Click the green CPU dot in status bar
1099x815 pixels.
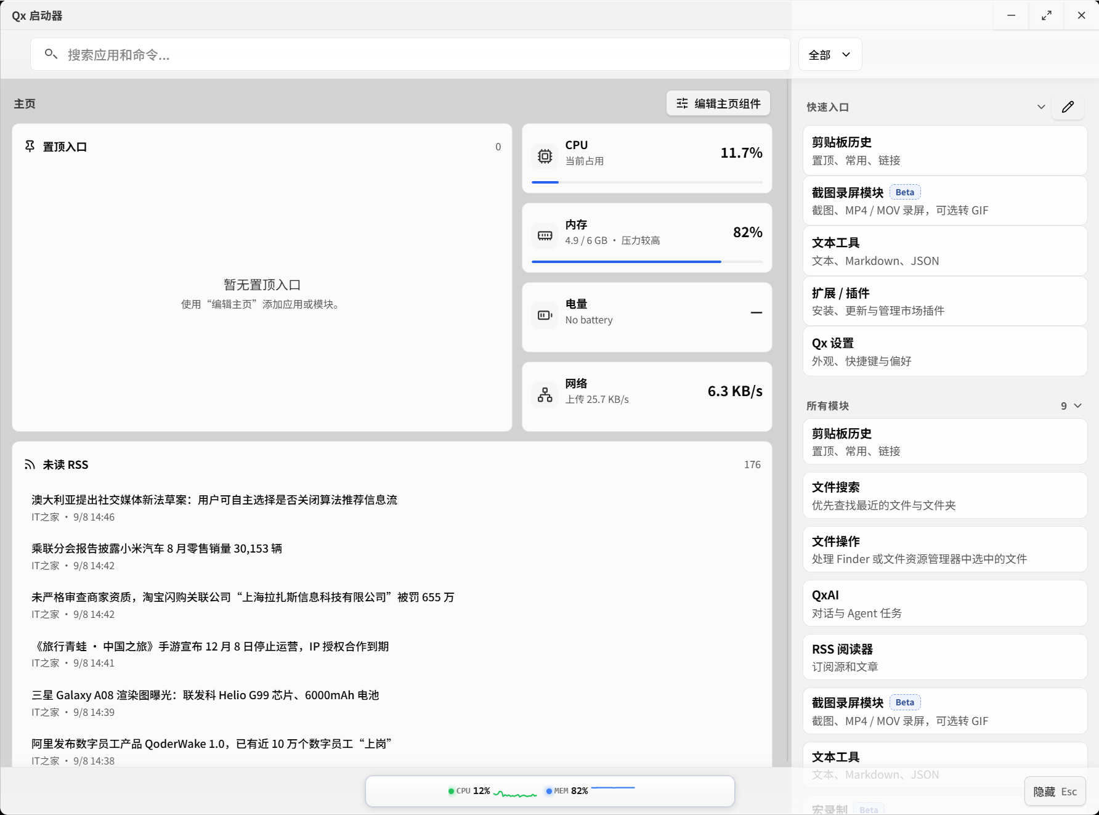(451, 791)
